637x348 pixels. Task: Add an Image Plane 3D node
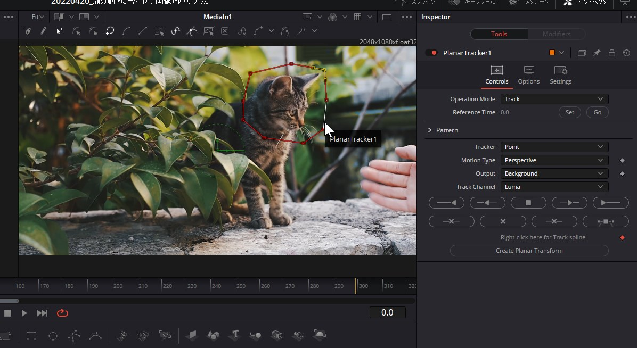point(191,335)
